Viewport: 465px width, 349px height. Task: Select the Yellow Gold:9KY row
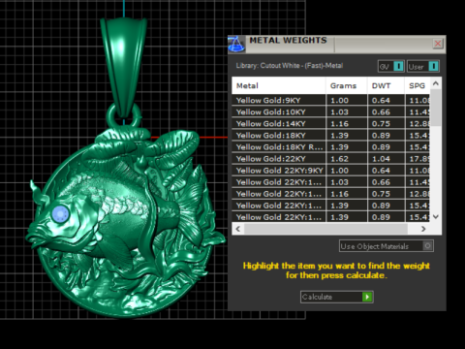(330, 100)
